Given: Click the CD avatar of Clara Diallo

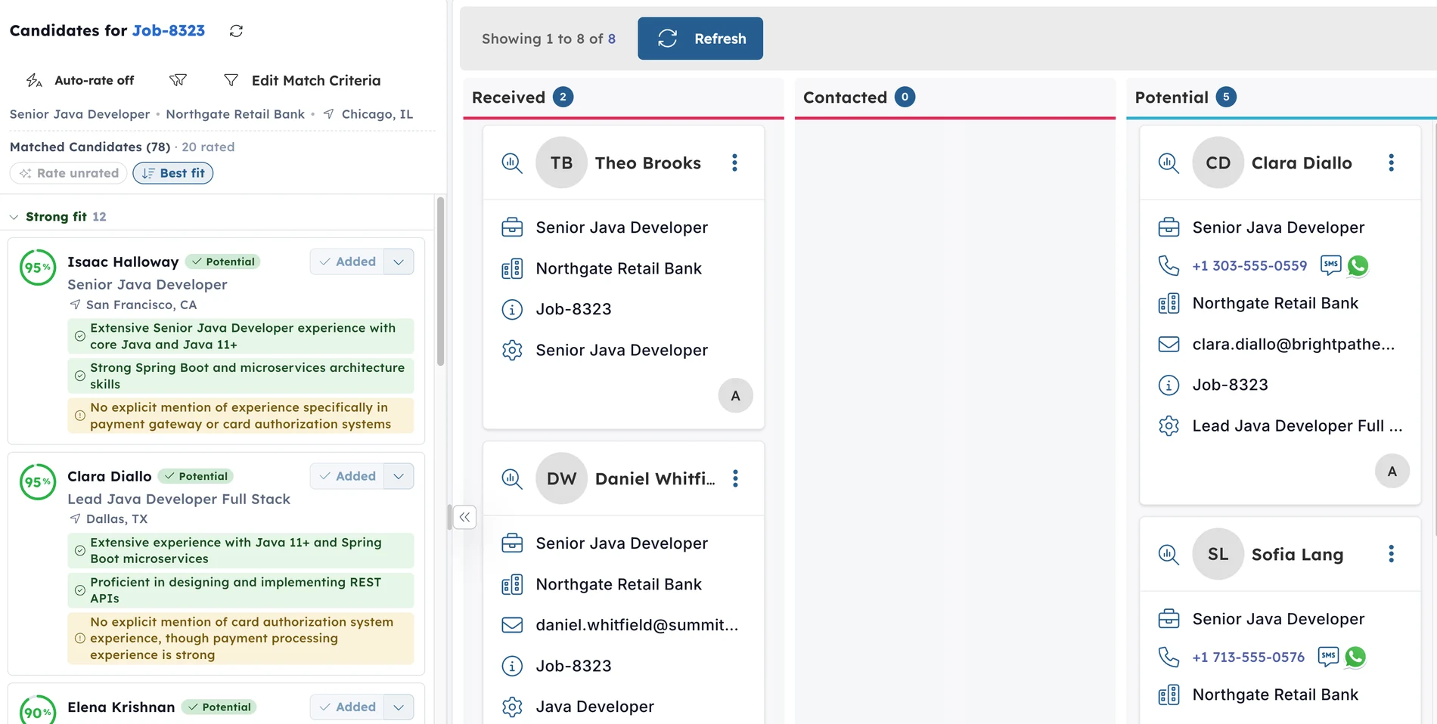Looking at the screenshot, I should [1218, 162].
